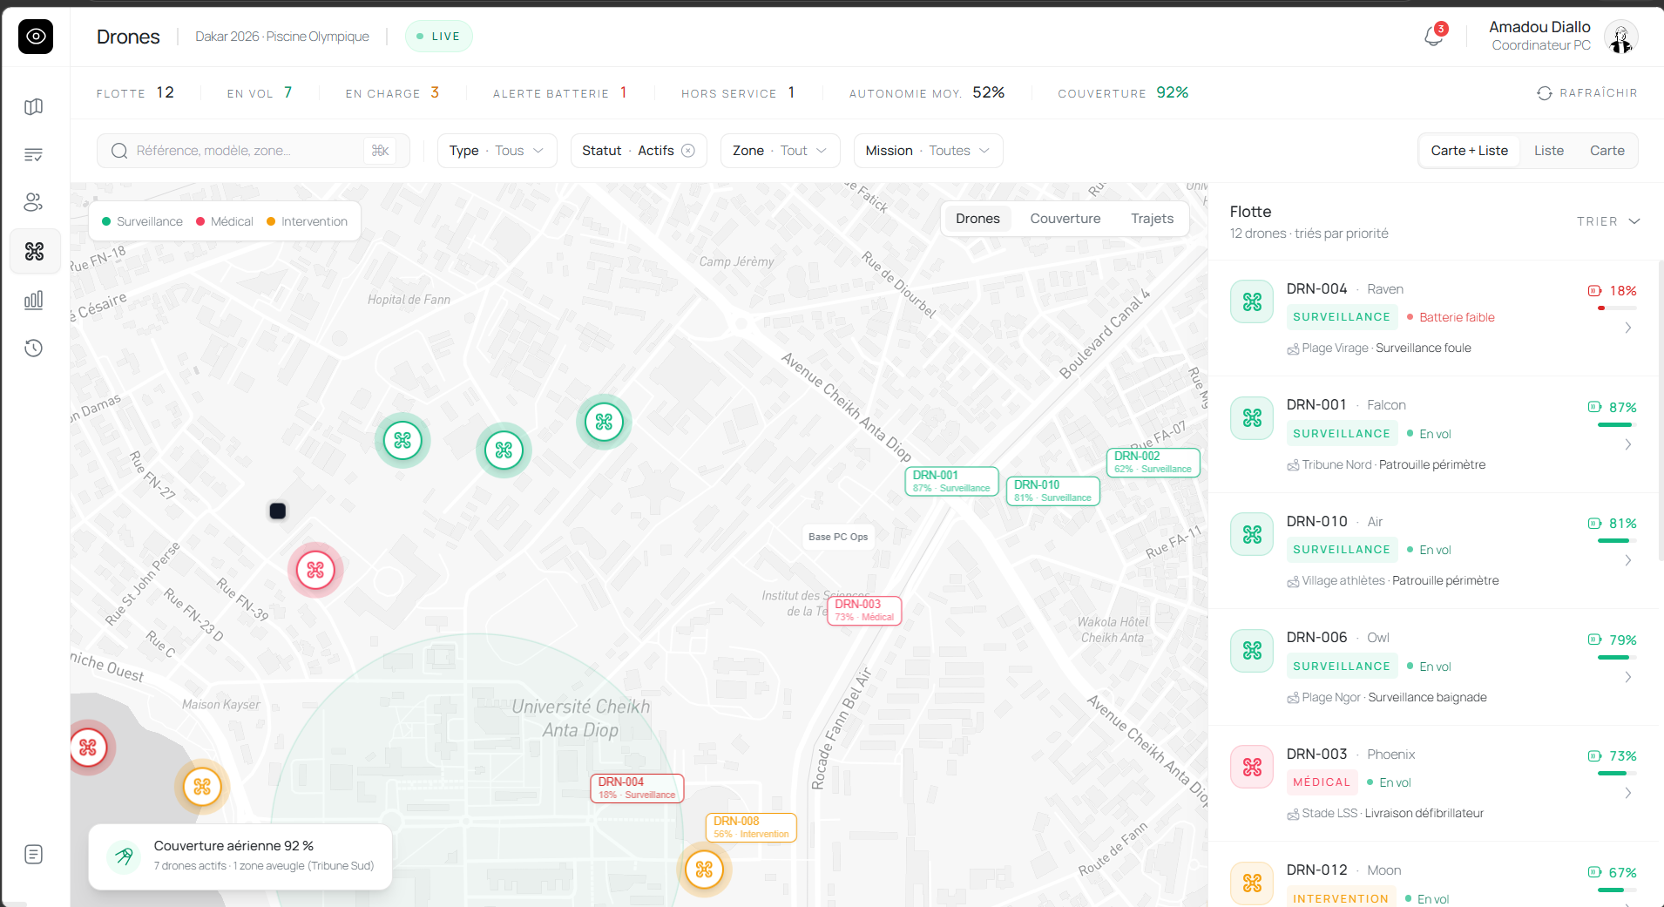Click DRN-001 map label

click(951, 482)
